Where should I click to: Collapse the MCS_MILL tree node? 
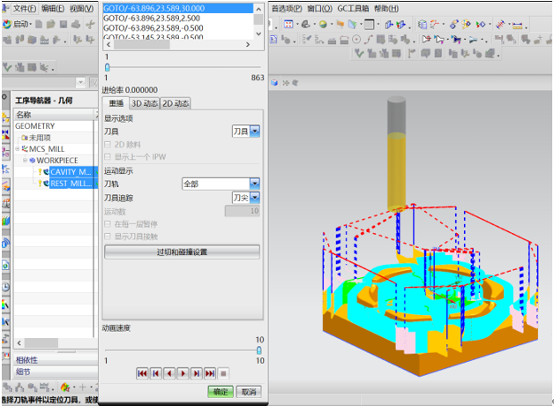(18, 149)
